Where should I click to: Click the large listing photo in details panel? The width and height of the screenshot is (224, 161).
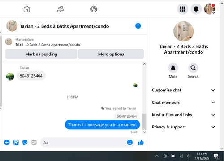[184, 31]
